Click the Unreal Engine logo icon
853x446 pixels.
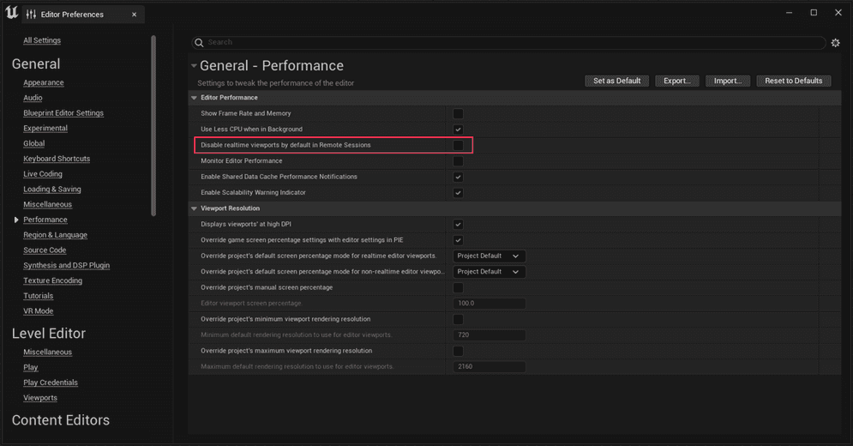point(11,13)
